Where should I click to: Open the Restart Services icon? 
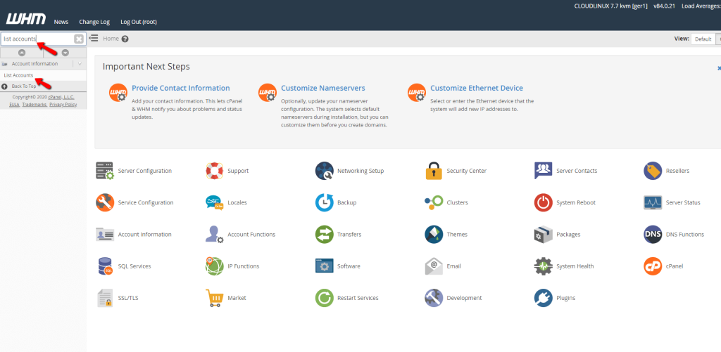pyautogui.click(x=324, y=298)
